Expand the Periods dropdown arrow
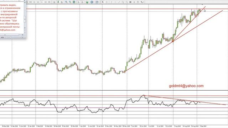This screenshot has height=128, width=228. [94, 2]
